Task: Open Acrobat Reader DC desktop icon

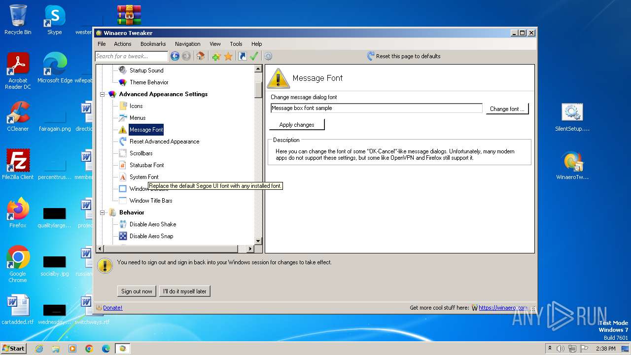Action: [18, 71]
